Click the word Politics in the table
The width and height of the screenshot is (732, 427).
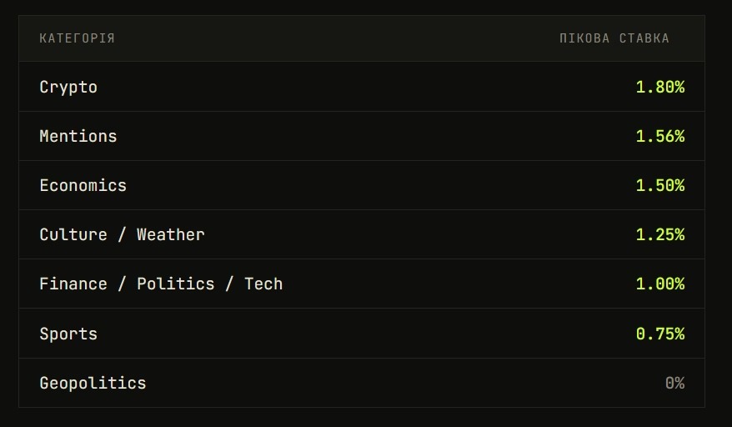point(176,284)
